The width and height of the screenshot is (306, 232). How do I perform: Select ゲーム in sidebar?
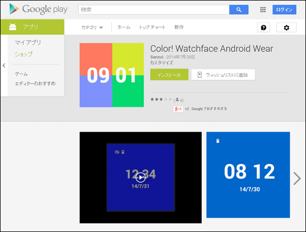click(21, 74)
